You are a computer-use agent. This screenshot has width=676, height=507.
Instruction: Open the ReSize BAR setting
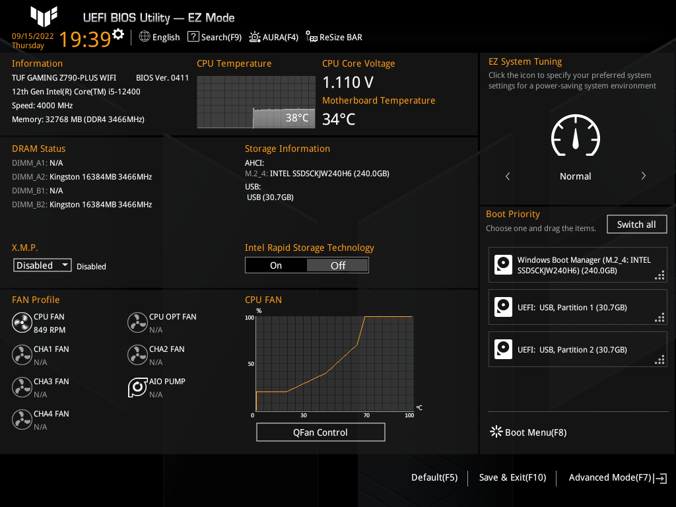pos(333,38)
